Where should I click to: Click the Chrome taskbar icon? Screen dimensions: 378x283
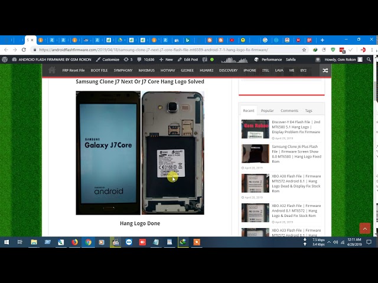pyautogui.click(x=88, y=242)
